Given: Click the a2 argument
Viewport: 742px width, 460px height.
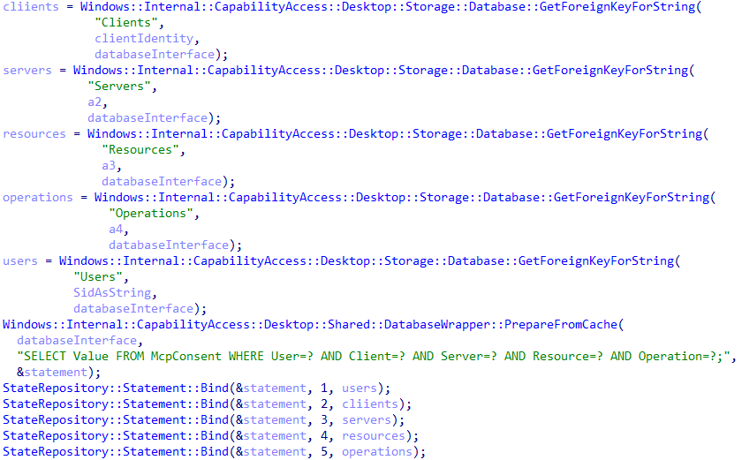Looking at the screenshot, I should [95, 102].
